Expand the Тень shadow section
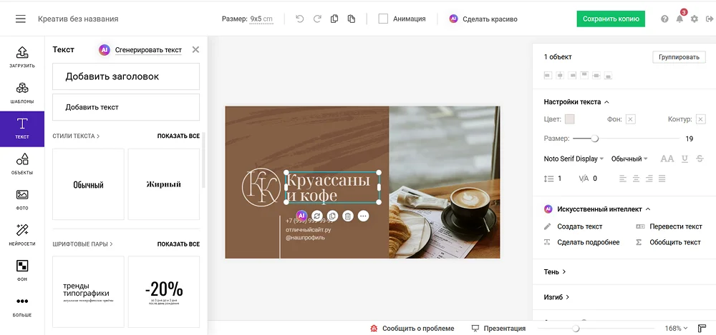This screenshot has height=335, width=716. point(555,271)
